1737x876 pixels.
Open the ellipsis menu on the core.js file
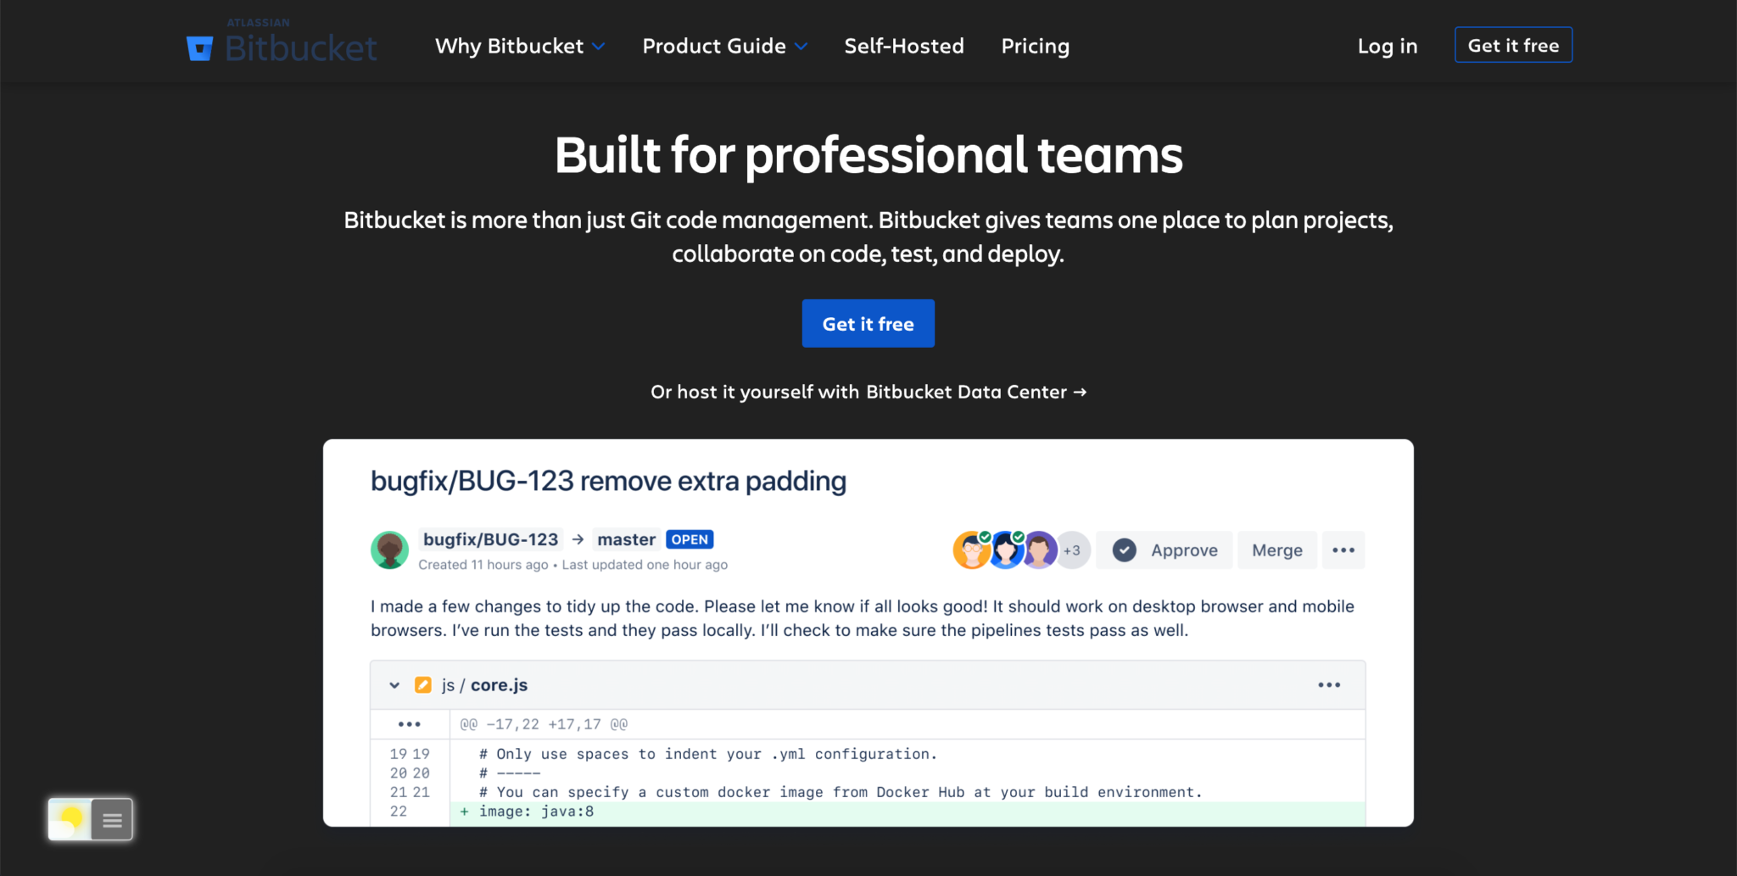pos(1329,684)
